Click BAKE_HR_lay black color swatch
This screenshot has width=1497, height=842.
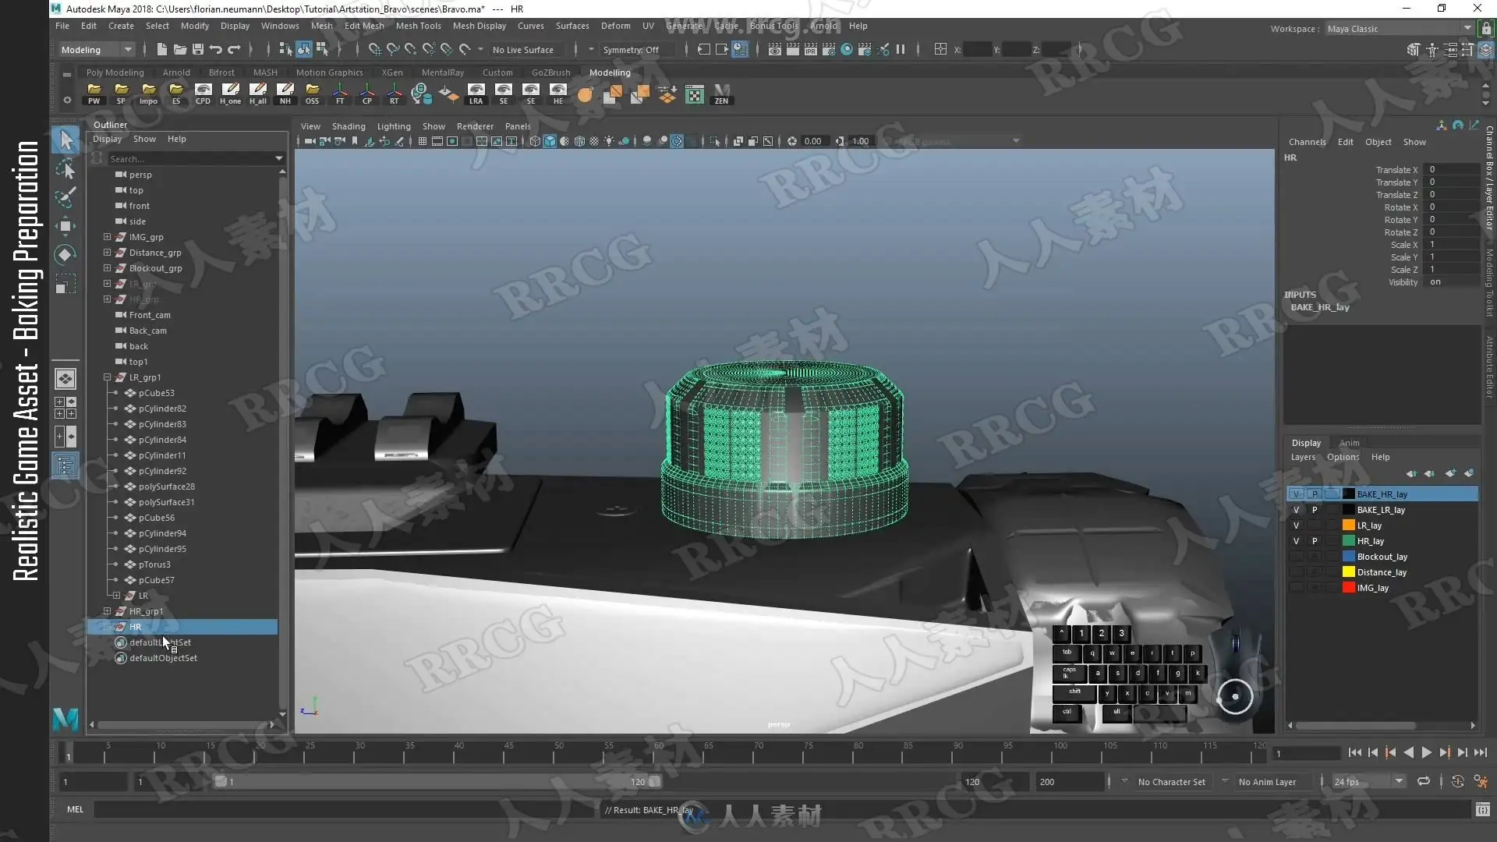click(x=1348, y=494)
